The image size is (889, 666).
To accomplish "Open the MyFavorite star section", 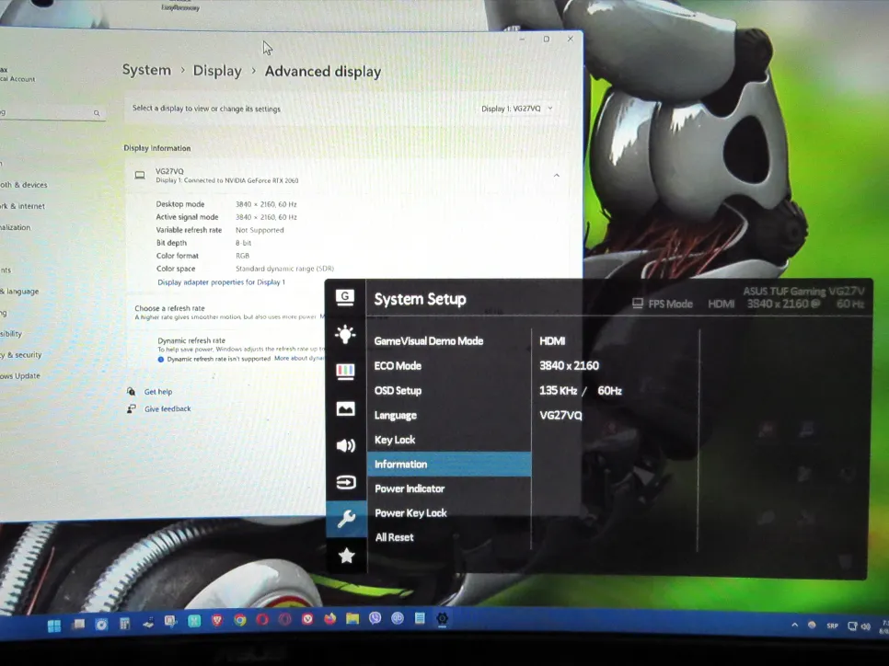I will [x=346, y=556].
